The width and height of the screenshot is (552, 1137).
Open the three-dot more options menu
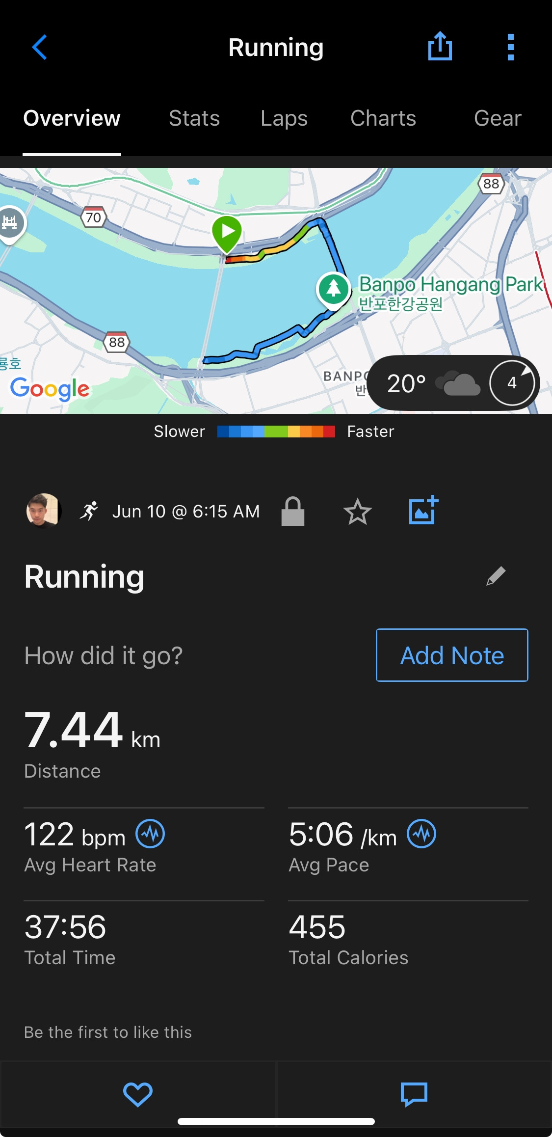coord(510,47)
